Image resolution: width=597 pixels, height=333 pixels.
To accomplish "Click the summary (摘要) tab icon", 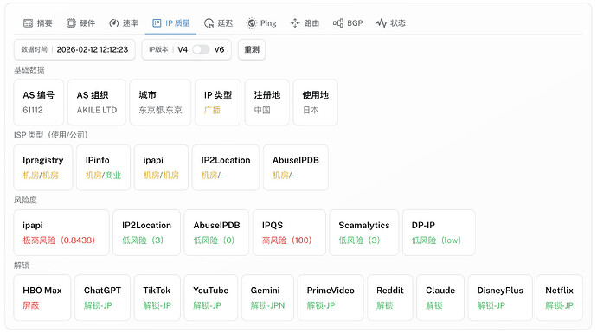I will (x=29, y=23).
